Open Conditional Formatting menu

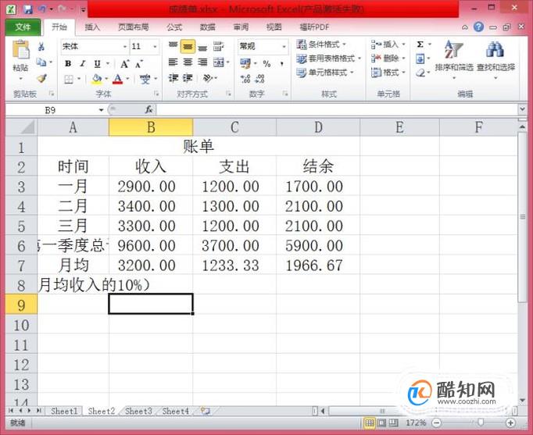[321, 45]
